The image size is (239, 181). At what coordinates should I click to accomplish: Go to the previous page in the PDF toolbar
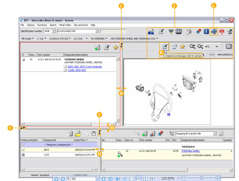coord(63,179)
